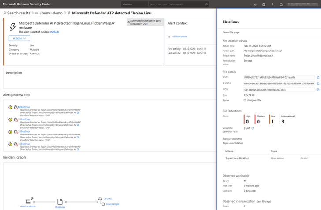Click linux.sample label in incident graph
321x210 pixels.
click(x=113, y=204)
